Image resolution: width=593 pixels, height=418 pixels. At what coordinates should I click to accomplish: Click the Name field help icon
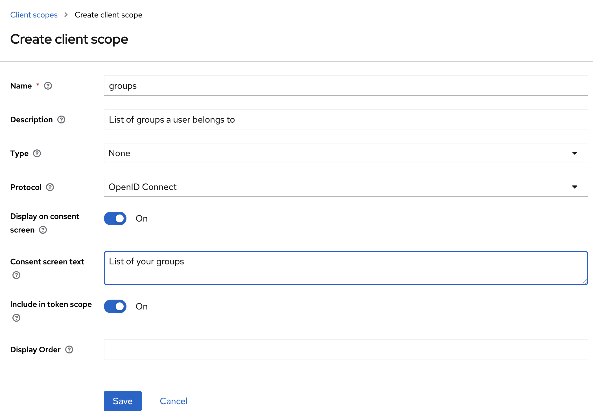[x=49, y=85]
